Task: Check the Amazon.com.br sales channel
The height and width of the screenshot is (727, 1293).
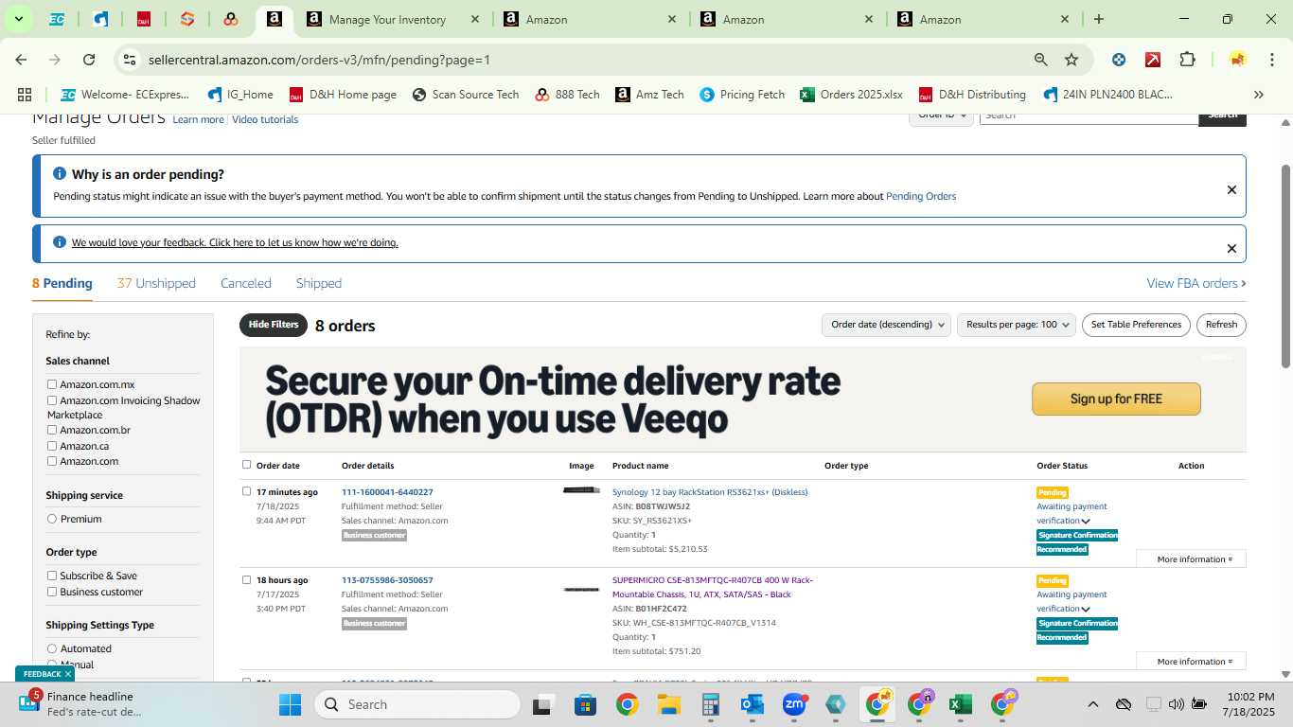Action: [x=52, y=430]
